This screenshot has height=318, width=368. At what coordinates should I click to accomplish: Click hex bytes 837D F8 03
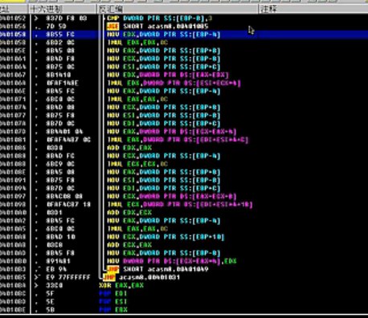pyautogui.click(x=67, y=18)
